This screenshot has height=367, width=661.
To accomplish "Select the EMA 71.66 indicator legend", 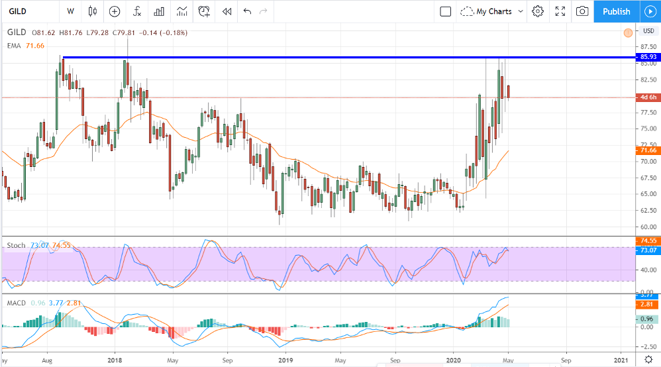I will (x=25, y=45).
